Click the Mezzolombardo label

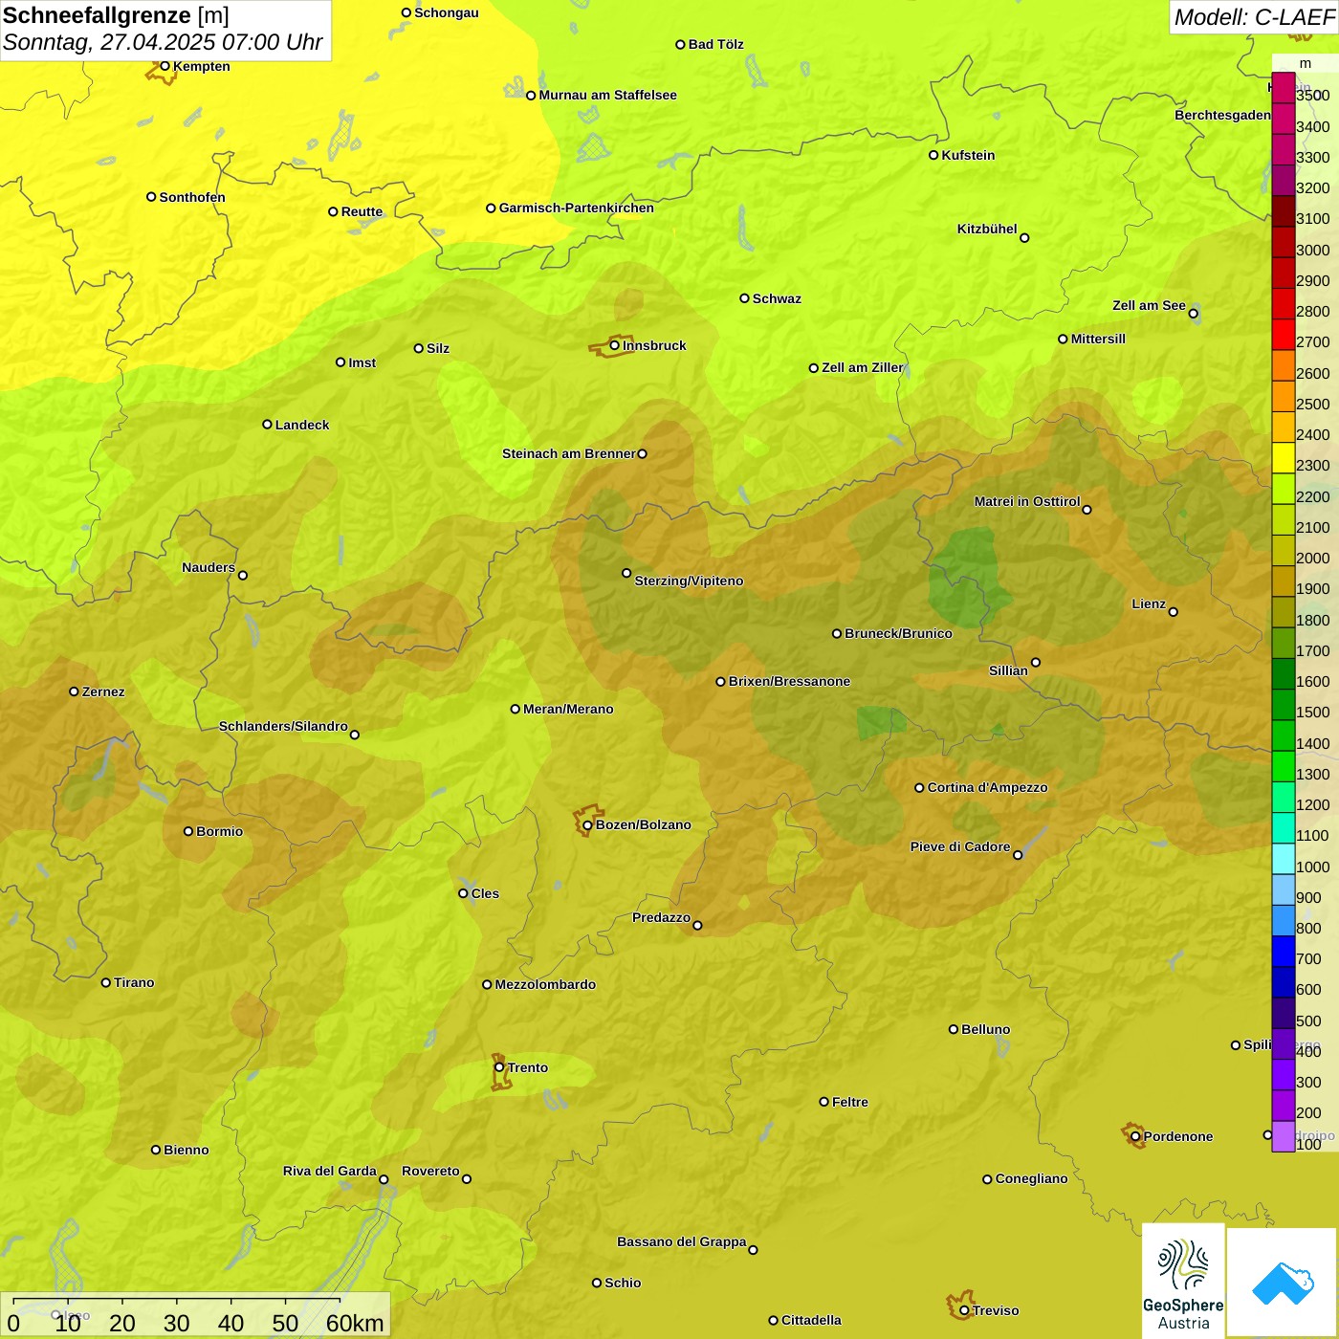[x=545, y=984]
